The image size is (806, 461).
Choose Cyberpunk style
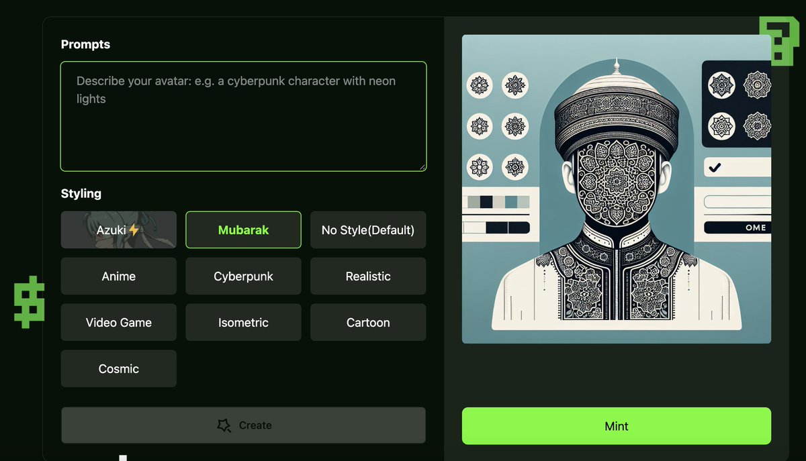pos(243,276)
